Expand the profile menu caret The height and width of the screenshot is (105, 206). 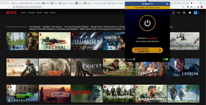pos(199,13)
